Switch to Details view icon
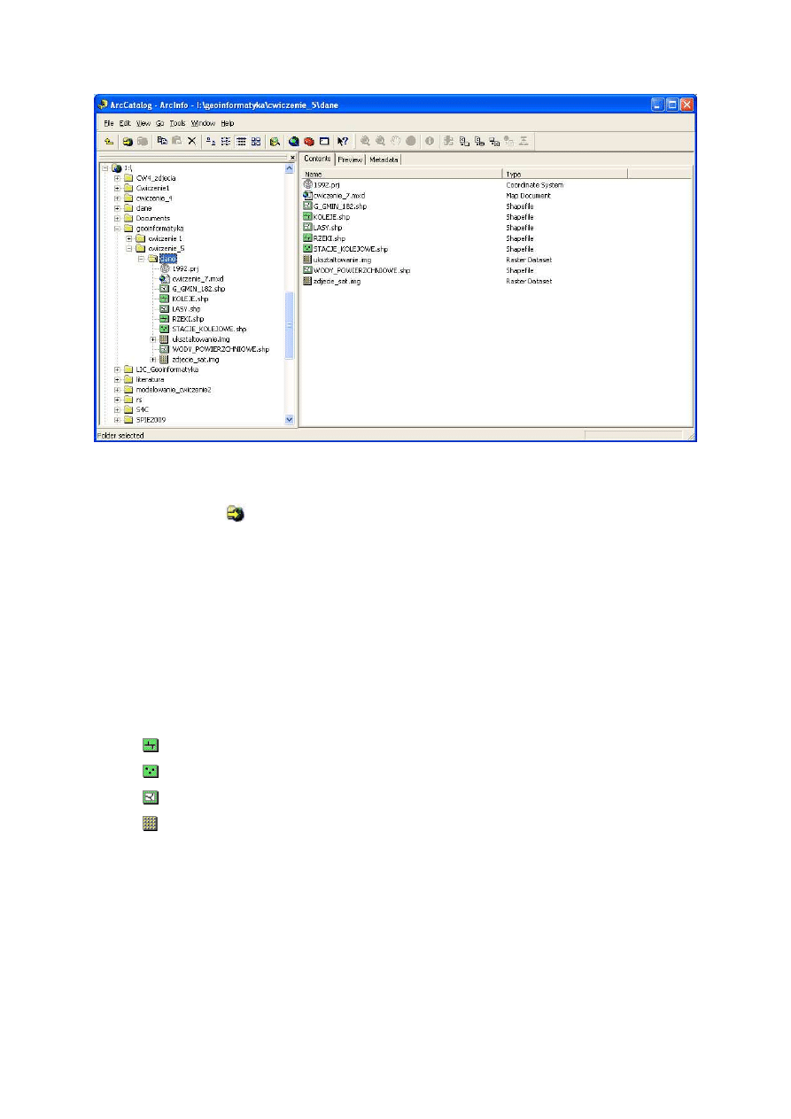The image size is (791, 1119). click(241, 141)
